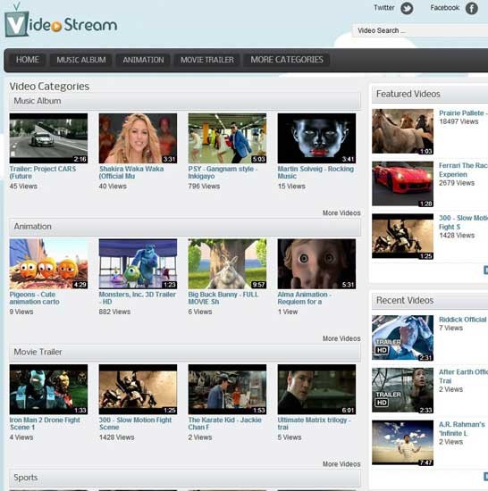Viewport: 488px width, 491px height.
Task: Click the Animation category header
Action: (x=185, y=227)
